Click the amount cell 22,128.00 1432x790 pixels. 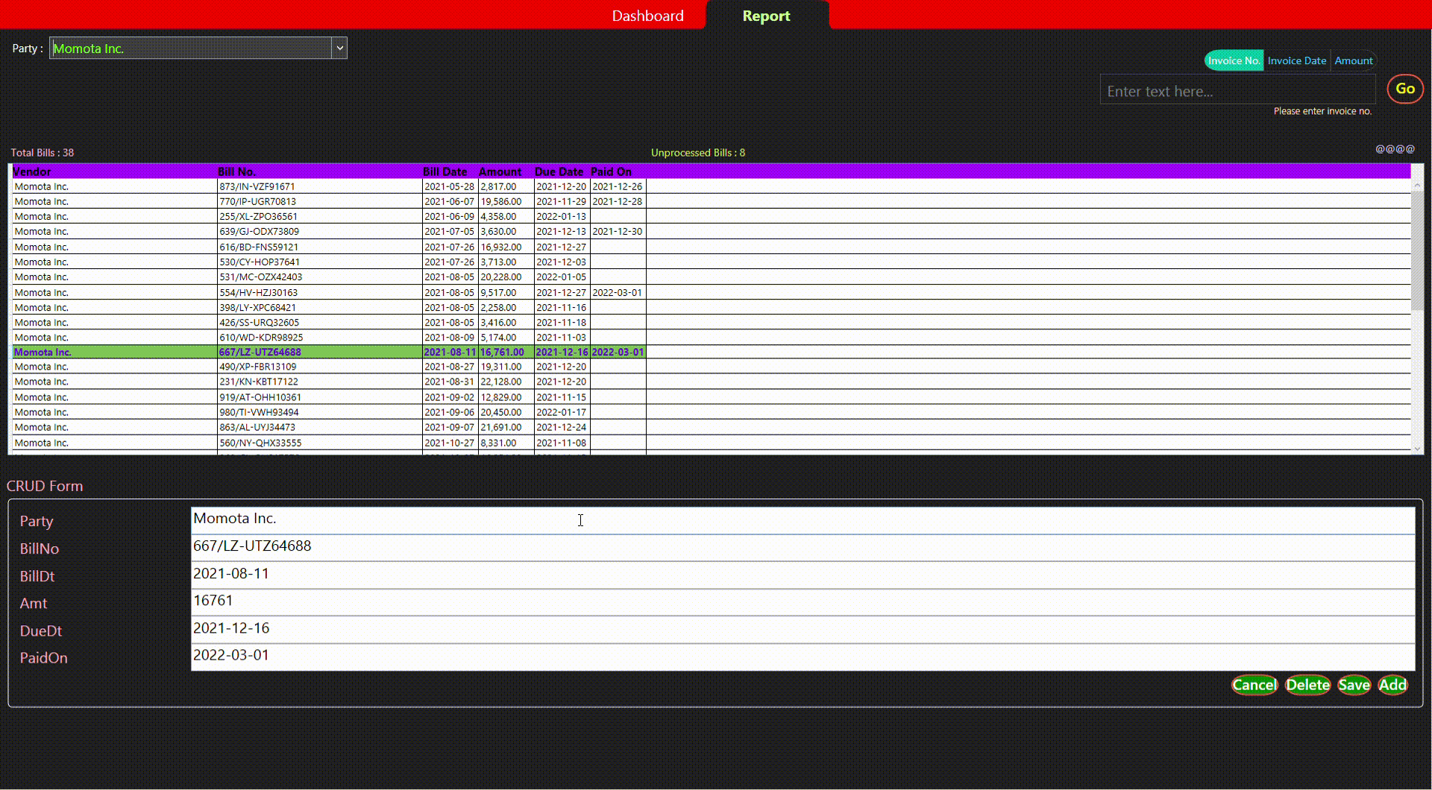(x=506, y=382)
